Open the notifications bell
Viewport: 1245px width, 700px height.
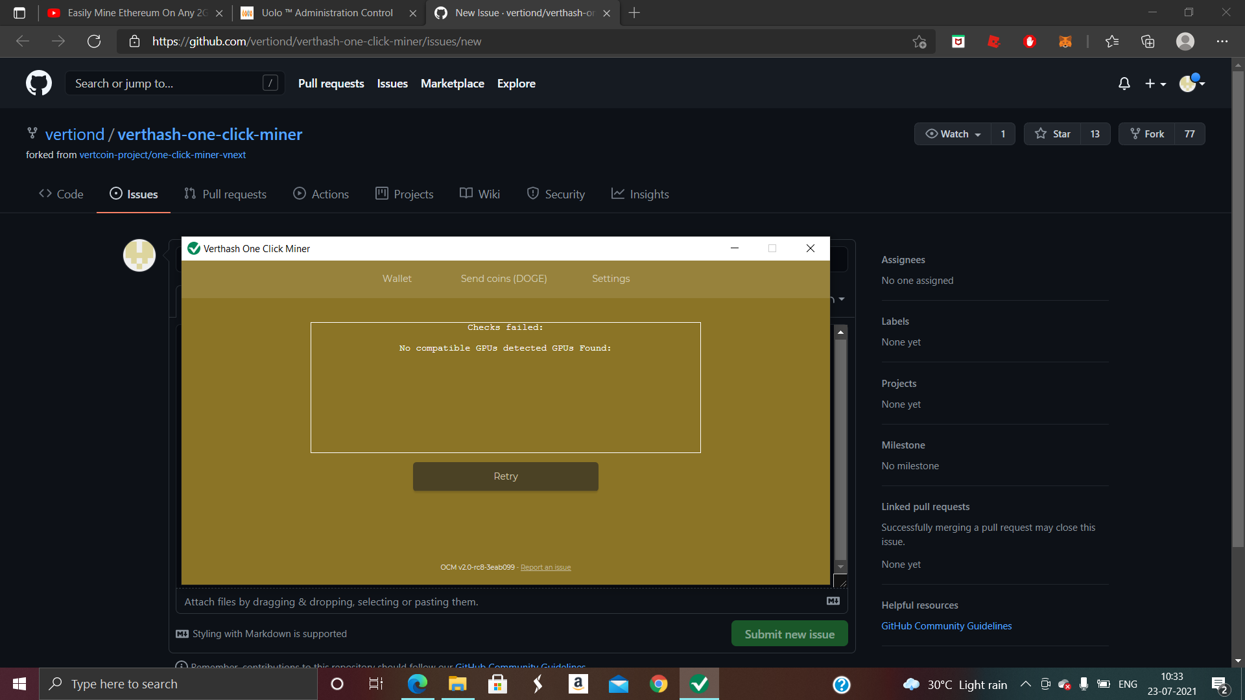coord(1124,84)
